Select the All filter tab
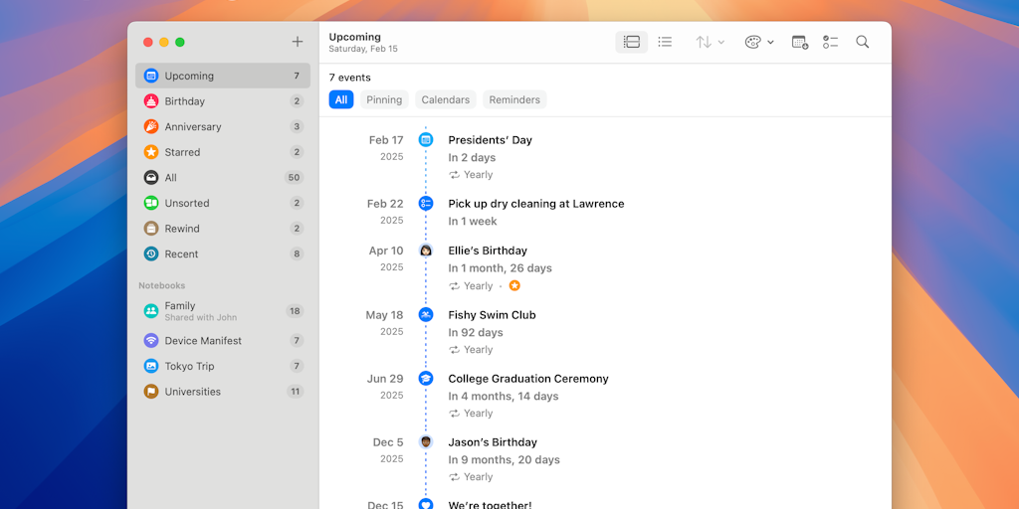1019x509 pixels. click(341, 100)
